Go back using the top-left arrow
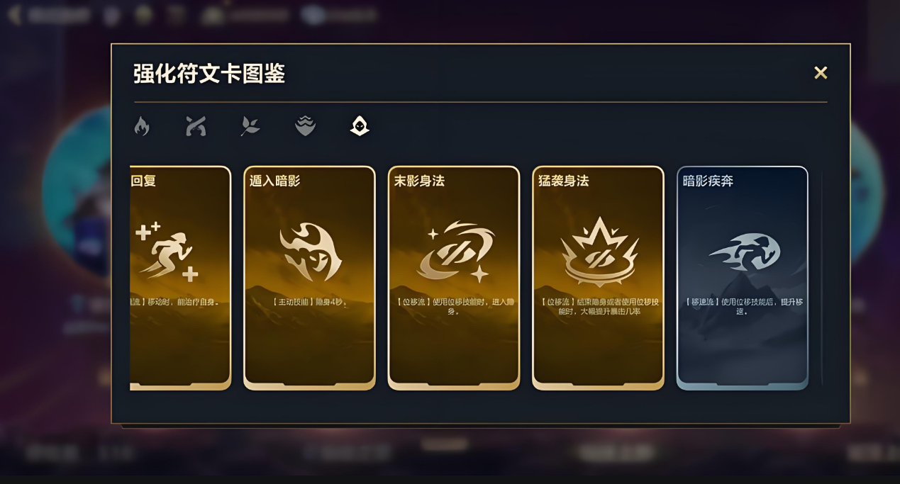900x484 pixels. [14, 14]
